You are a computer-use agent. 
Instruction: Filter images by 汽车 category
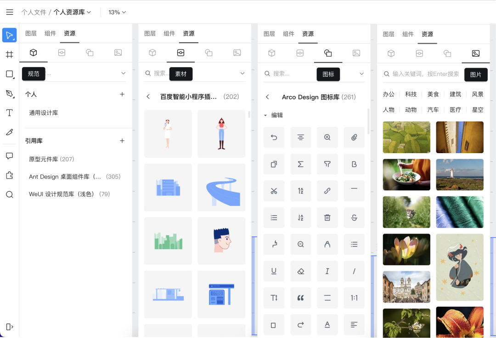coord(433,109)
